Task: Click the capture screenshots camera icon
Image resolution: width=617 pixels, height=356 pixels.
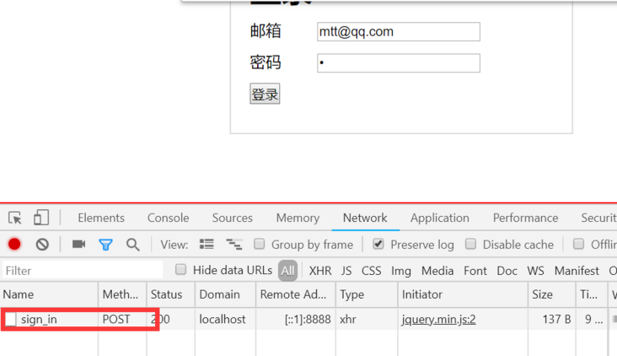Action: [78, 244]
